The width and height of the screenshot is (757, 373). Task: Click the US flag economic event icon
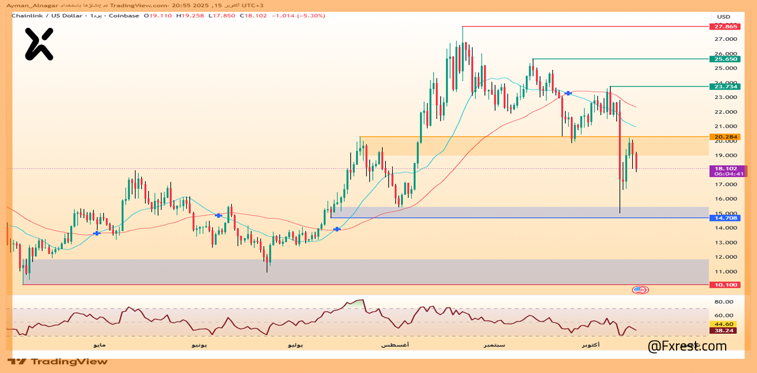pos(640,290)
